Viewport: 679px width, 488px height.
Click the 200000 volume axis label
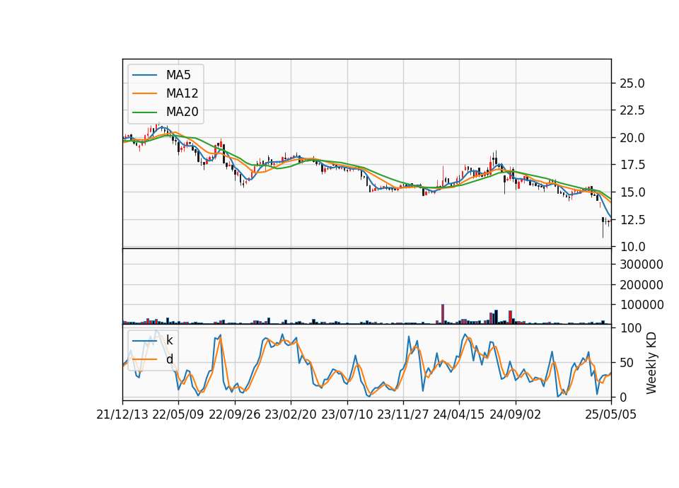pyautogui.click(x=642, y=285)
